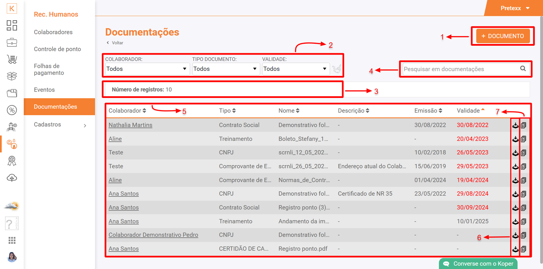Expand the Pretexx account menu
The image size is (543, 269).
(x=515, y=8)
